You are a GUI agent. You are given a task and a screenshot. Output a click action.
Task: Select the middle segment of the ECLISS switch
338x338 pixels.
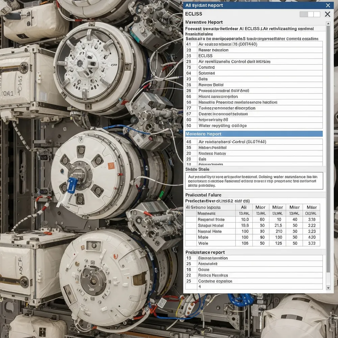pos(310,14)
